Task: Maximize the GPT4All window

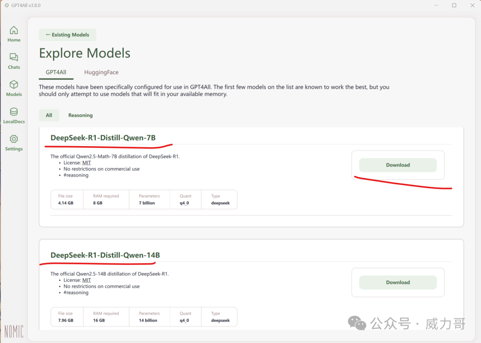Action: pyautogui.click(x=454, y=5)
